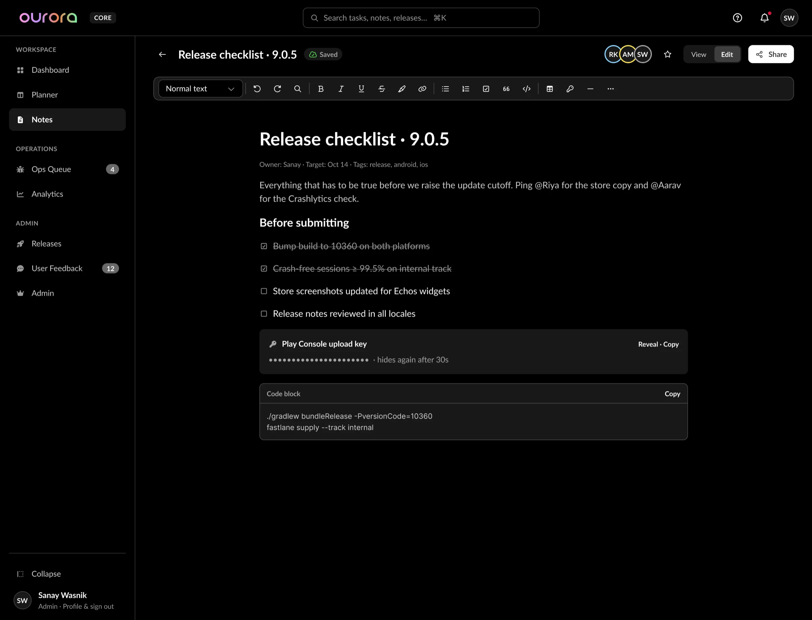
Task: Open Admin in sidebar
Action: [67, 293]
